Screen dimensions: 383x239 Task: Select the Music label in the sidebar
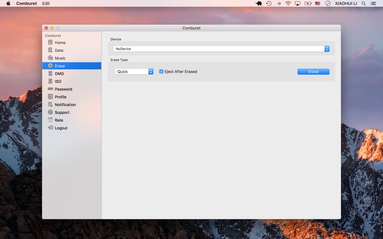coord(60,58)
